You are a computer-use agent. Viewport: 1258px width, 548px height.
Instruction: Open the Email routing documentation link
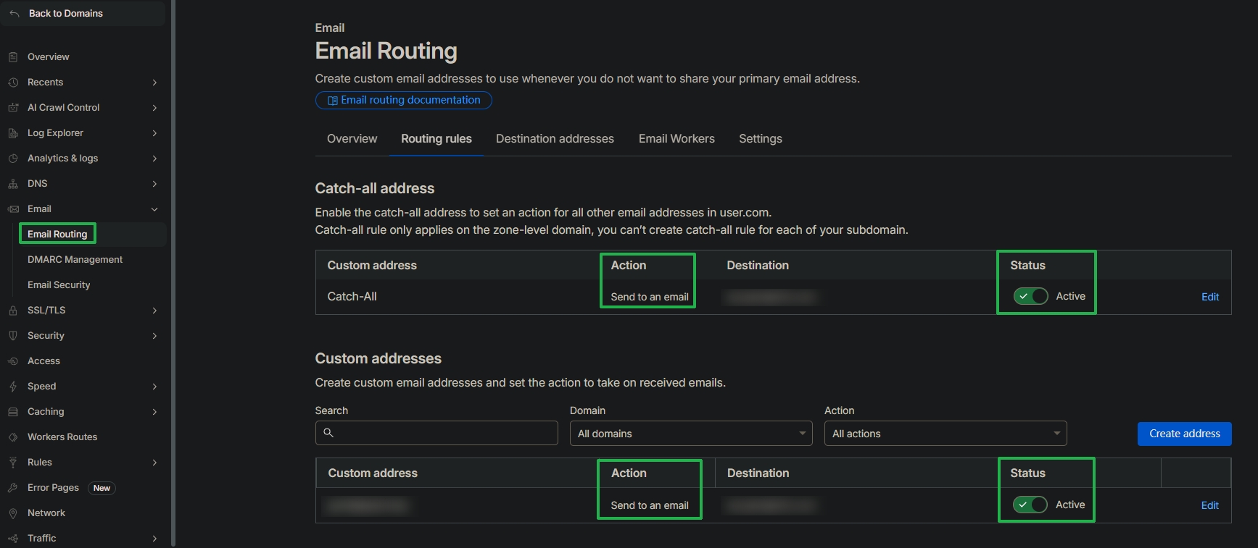pos(404,100)
